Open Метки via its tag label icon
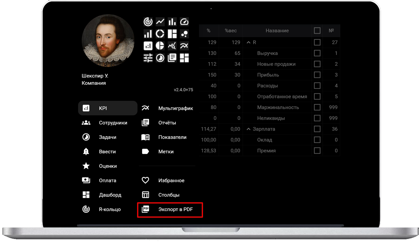419x243 pixels. click(x=145, y=152)
